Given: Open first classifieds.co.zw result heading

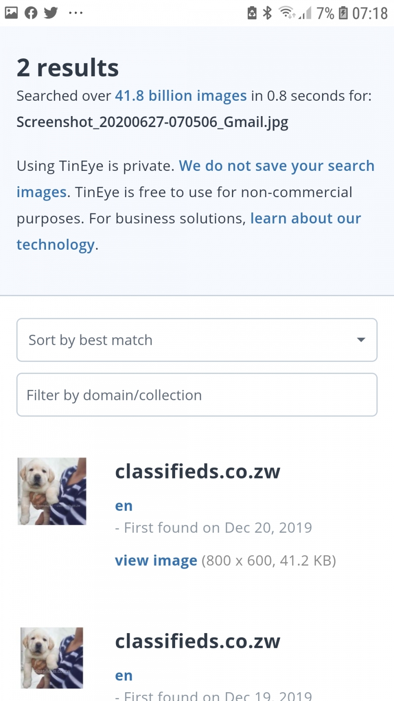Looking at the screenshot, I should [x=198, y=471].
